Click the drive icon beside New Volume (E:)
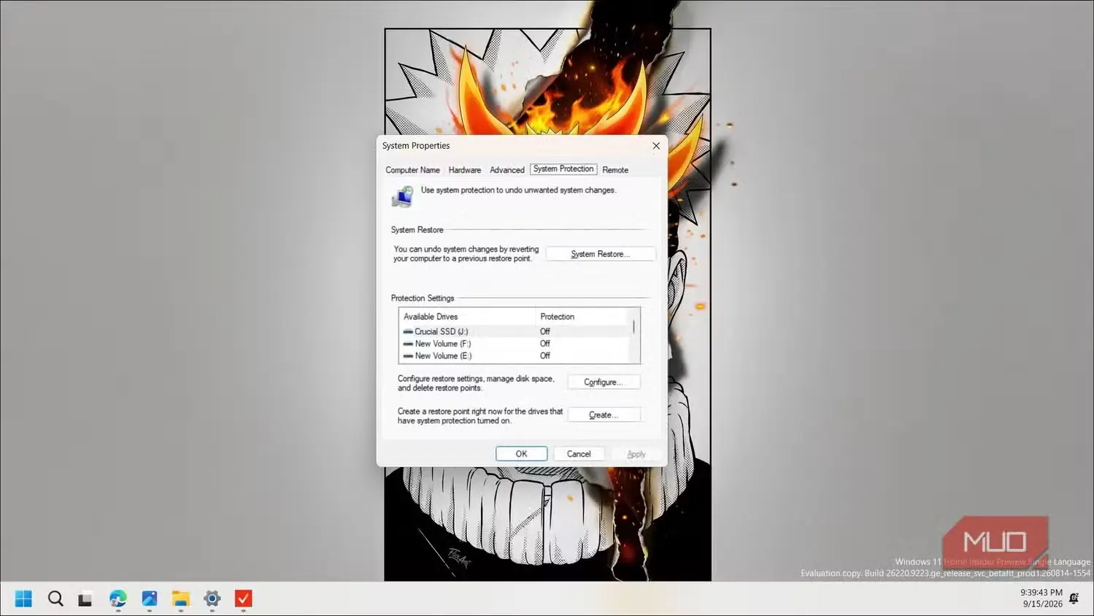 408,356
